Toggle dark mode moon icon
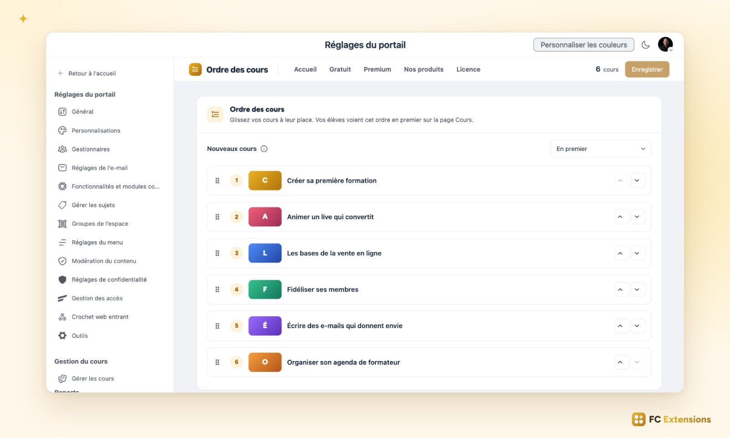Screen dimensions: 730x438 pos(646,45)
